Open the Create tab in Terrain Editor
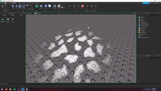Viewport: 161px width, 91px height. click(4, 15)
